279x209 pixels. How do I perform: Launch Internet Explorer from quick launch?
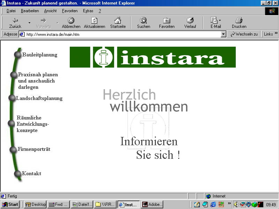click(x=213, y=204)
